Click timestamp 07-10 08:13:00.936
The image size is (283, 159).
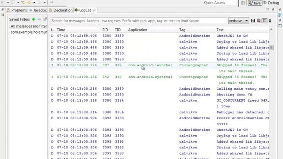77,142
